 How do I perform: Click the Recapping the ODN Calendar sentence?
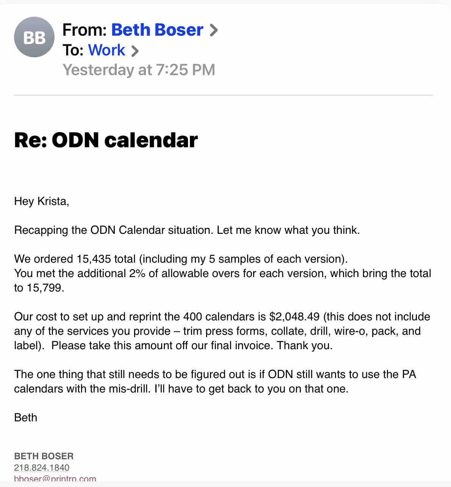click(187, 230)
